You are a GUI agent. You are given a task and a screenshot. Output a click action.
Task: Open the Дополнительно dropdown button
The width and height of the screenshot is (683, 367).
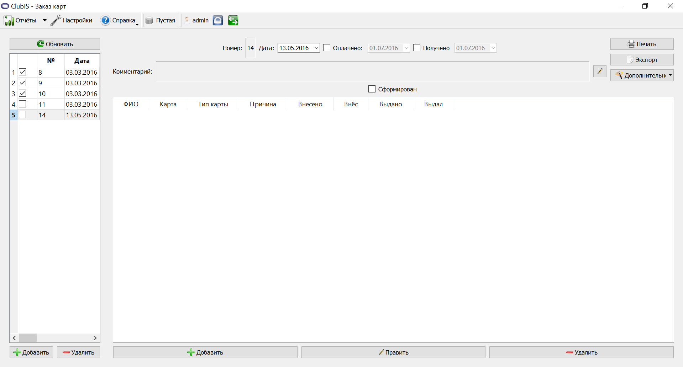[x=642, y=75]
